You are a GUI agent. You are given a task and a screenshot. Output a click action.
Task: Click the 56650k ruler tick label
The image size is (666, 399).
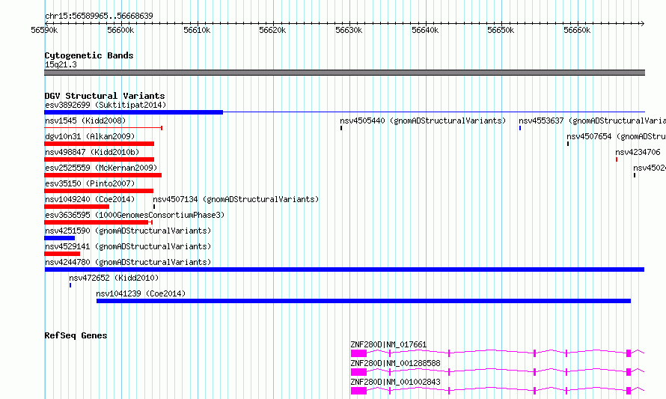[x=501, y=30]
